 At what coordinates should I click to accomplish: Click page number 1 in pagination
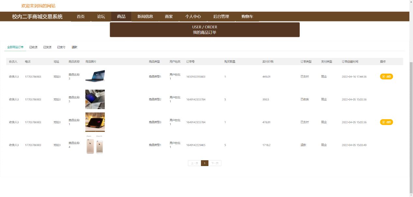205,163
